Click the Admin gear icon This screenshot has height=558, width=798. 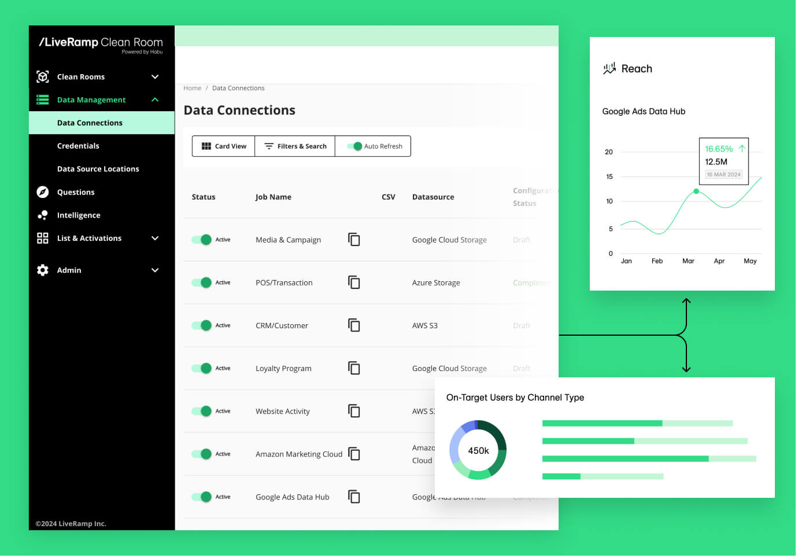point(43,270)
